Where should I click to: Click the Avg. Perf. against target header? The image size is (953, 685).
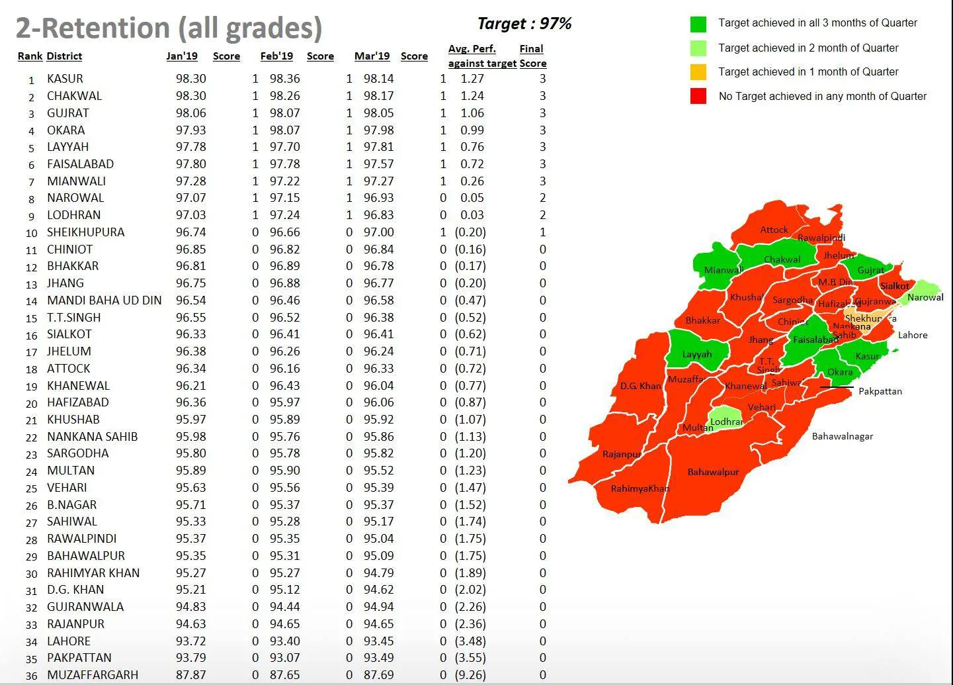tap(481, 56)
